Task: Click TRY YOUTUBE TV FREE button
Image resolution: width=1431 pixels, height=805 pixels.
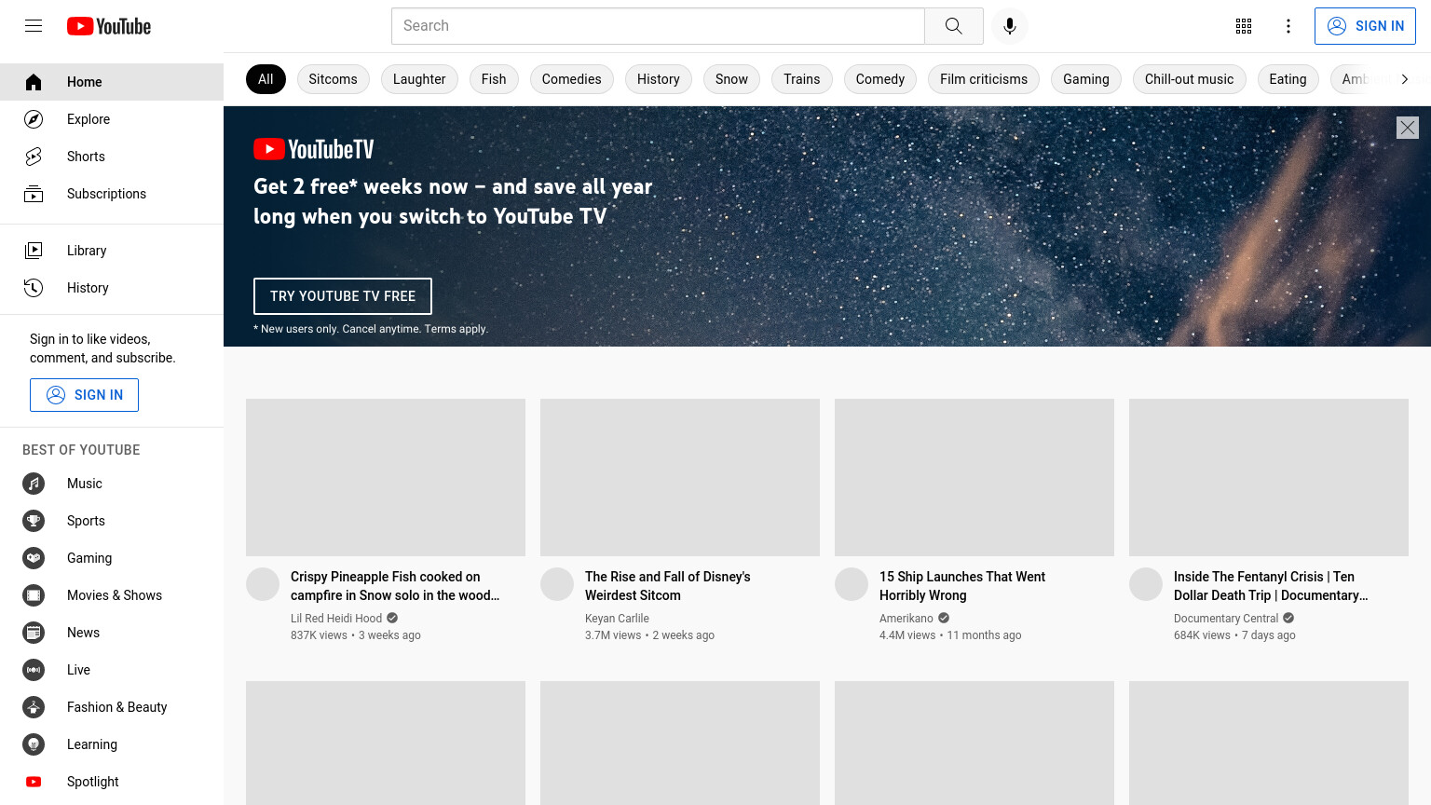Action: click(x=343, y=296)
